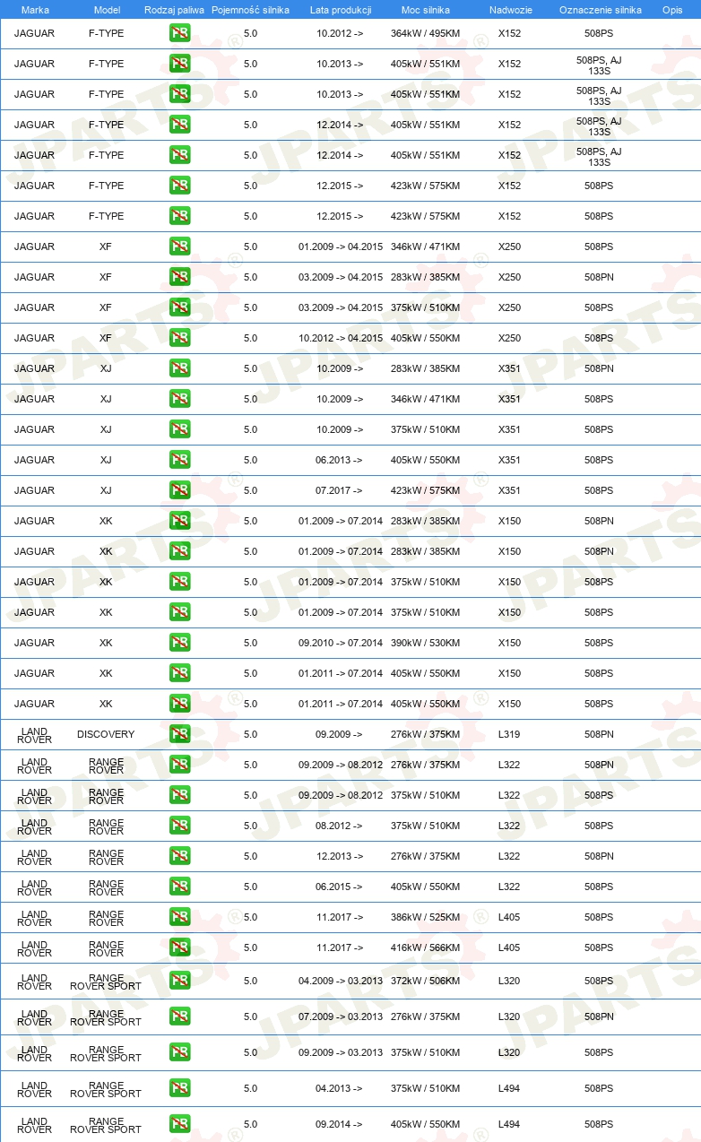Click 508PN engine code in Discovery row
The width and height of the screenshot is (701, 1142).
600,734
